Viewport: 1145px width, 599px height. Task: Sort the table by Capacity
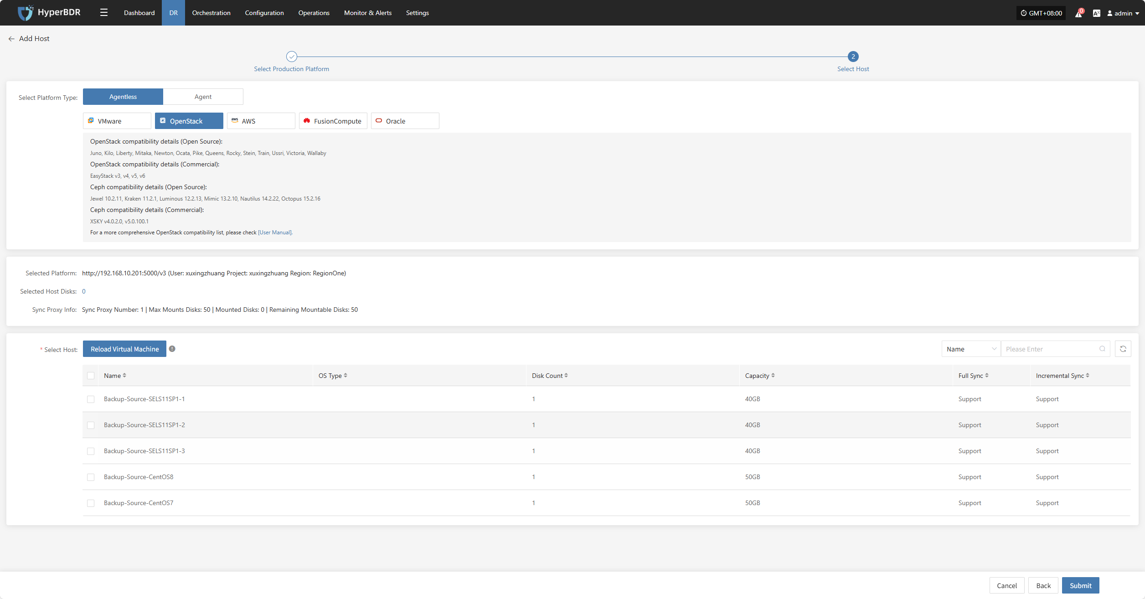(773, 376)
